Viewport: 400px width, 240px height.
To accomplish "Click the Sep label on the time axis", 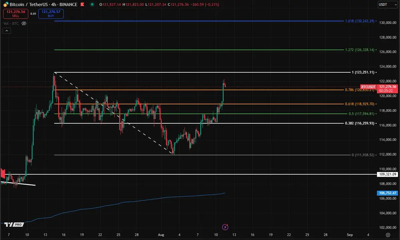I will coord(350,235).
